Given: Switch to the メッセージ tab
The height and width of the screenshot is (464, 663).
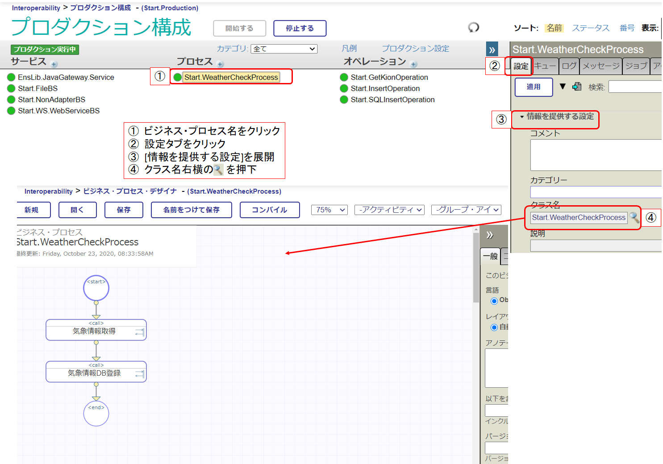Looking at the screenshot, I should (600, 66).
